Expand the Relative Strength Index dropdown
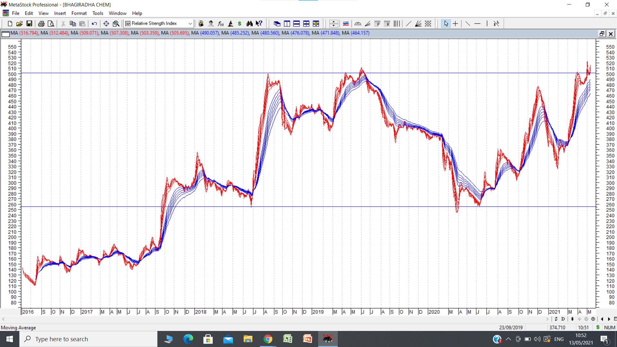617x347 pixels. point(190,23)
